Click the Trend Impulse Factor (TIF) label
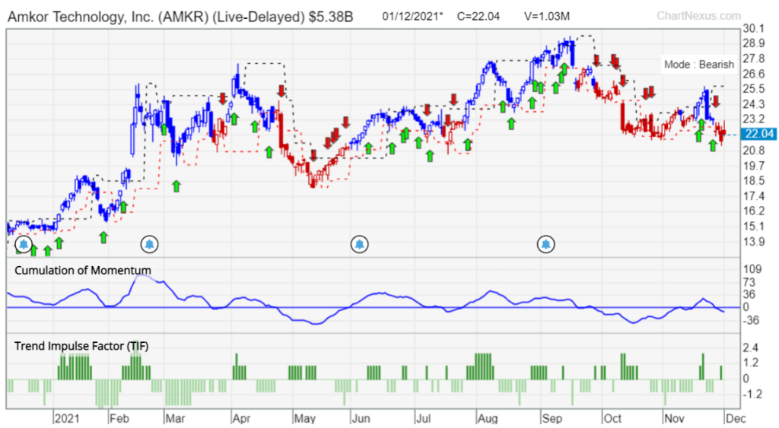 81,346
